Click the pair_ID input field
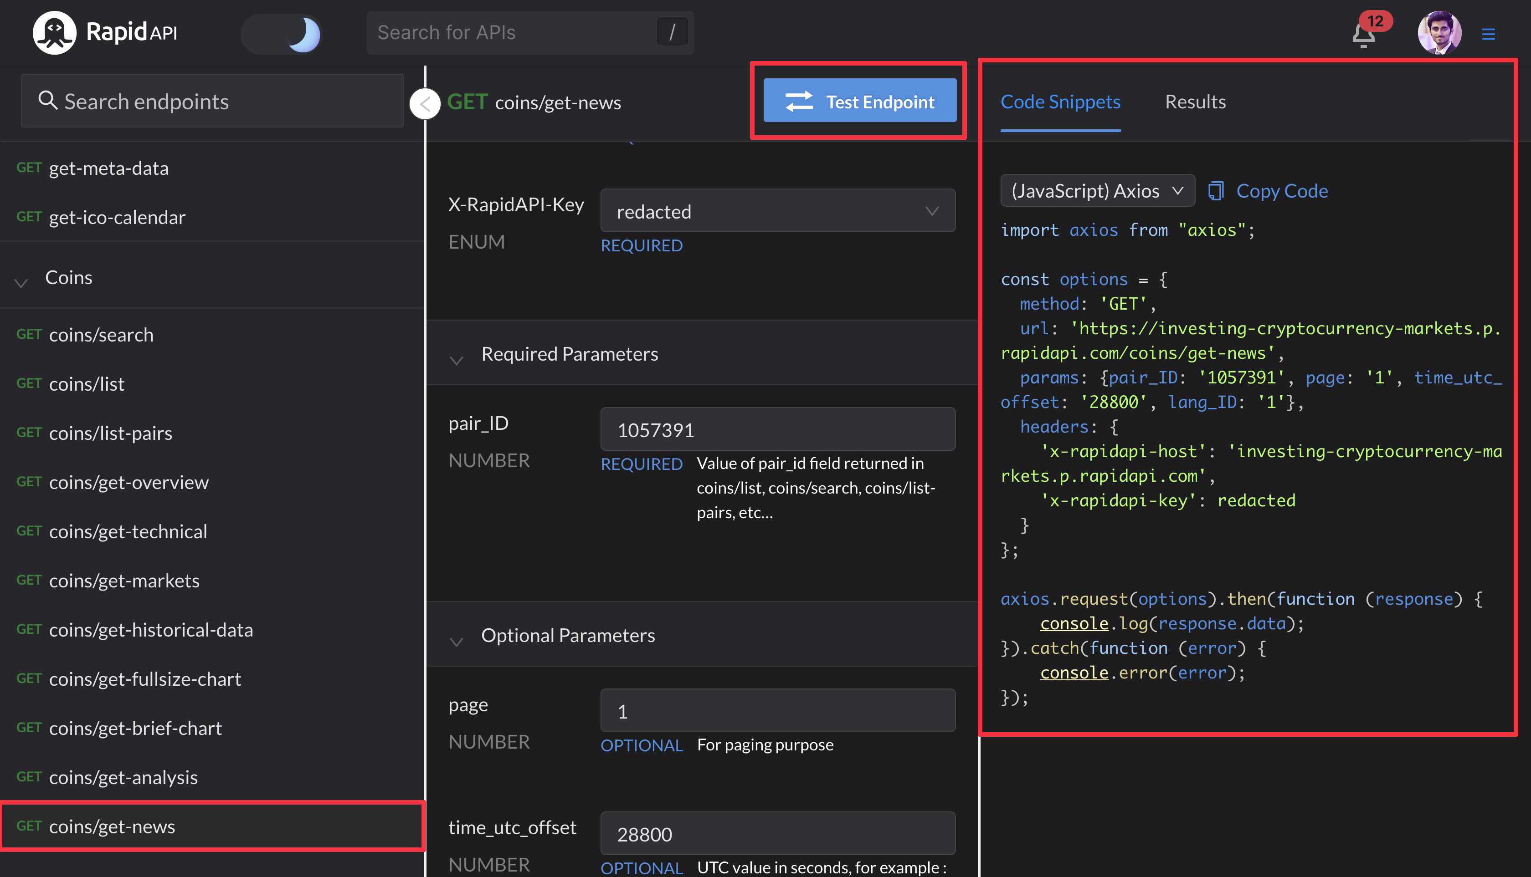 coord(777,429)
